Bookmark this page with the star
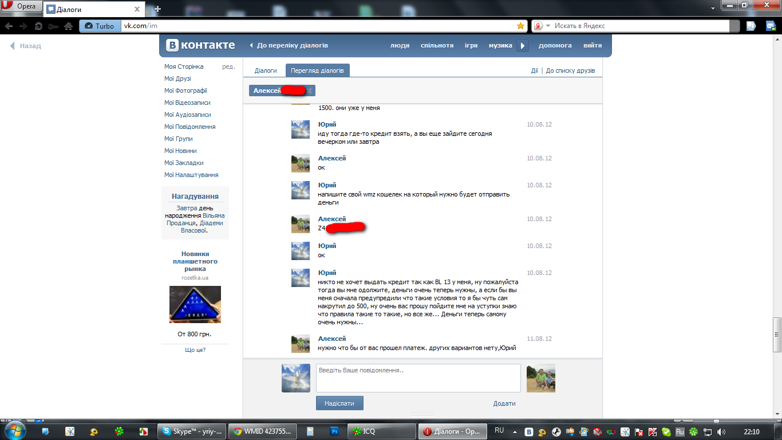This screenshot has width=782, height=440. [x=520, y=26]
